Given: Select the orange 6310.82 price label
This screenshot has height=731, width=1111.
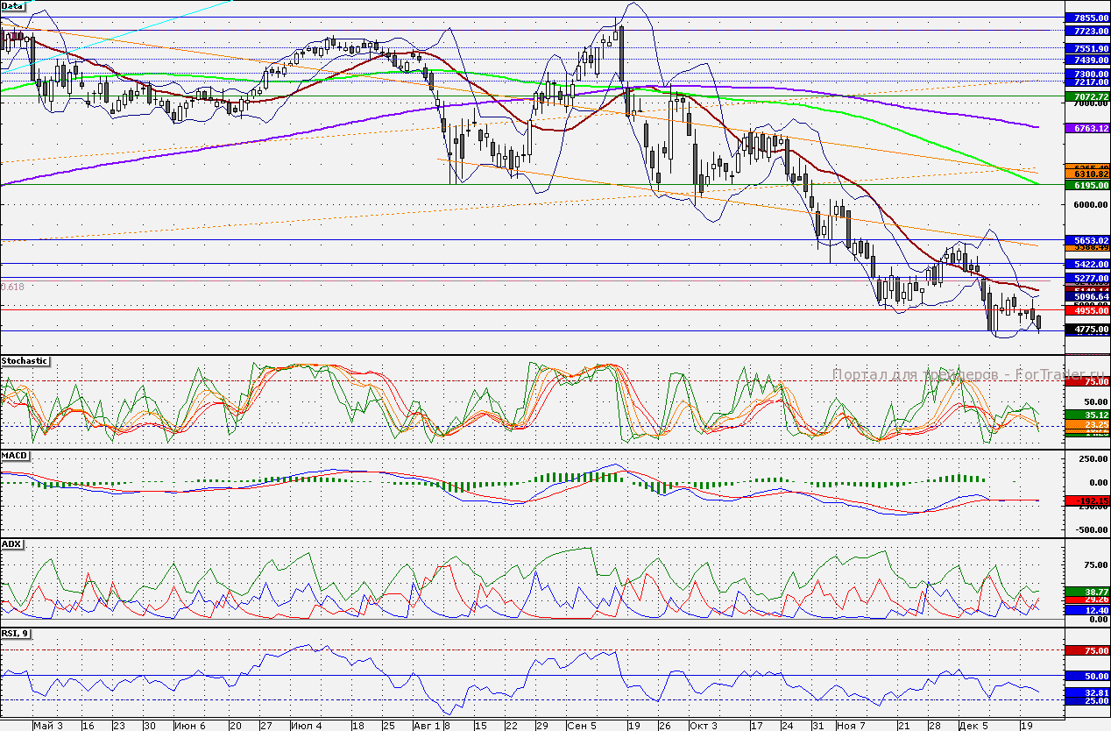Looking at the screenshot, I should [1086, 174].
